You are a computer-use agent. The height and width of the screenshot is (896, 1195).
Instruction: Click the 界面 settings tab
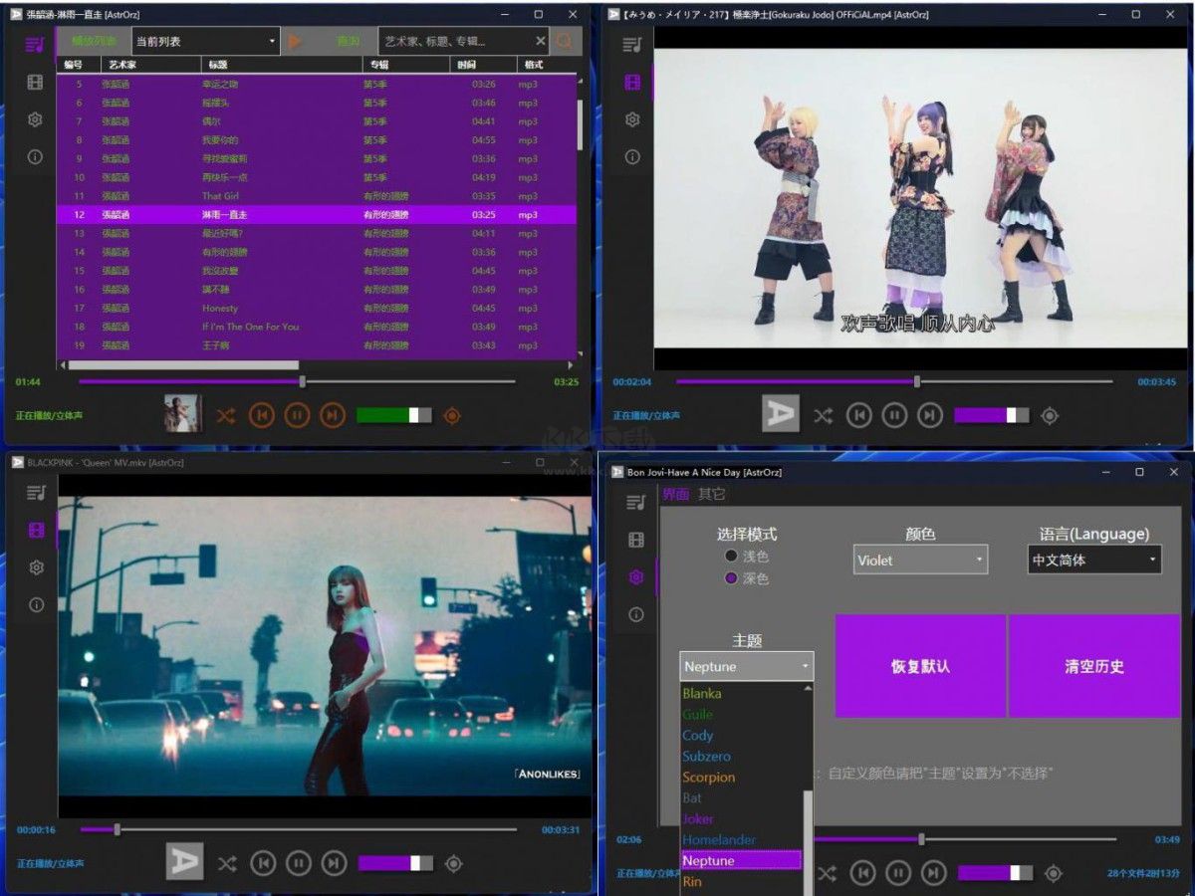click(x=676, y=493)
